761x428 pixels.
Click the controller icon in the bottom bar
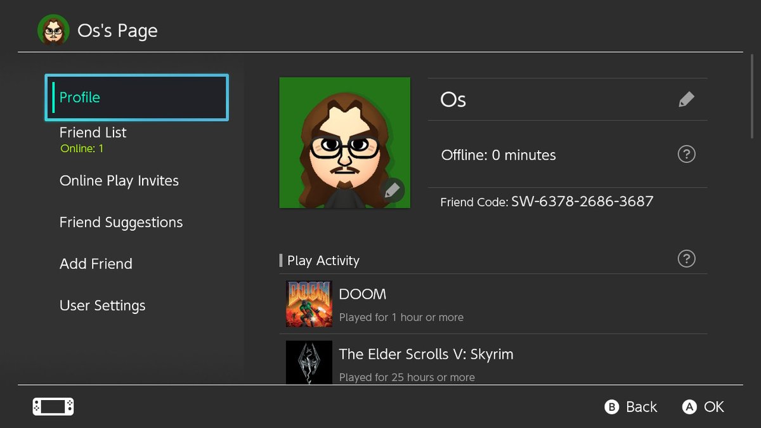(53, 406)
